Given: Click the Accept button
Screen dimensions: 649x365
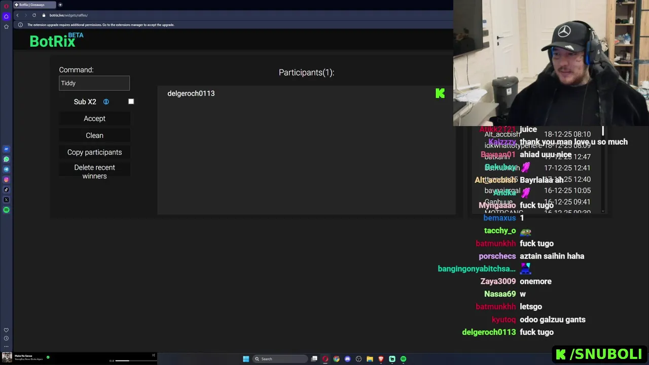Looking at the screenshot, I should pos(94,119).
